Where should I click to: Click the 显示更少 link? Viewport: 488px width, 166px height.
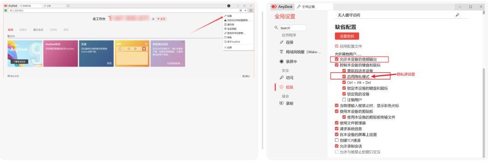[246, 76]
